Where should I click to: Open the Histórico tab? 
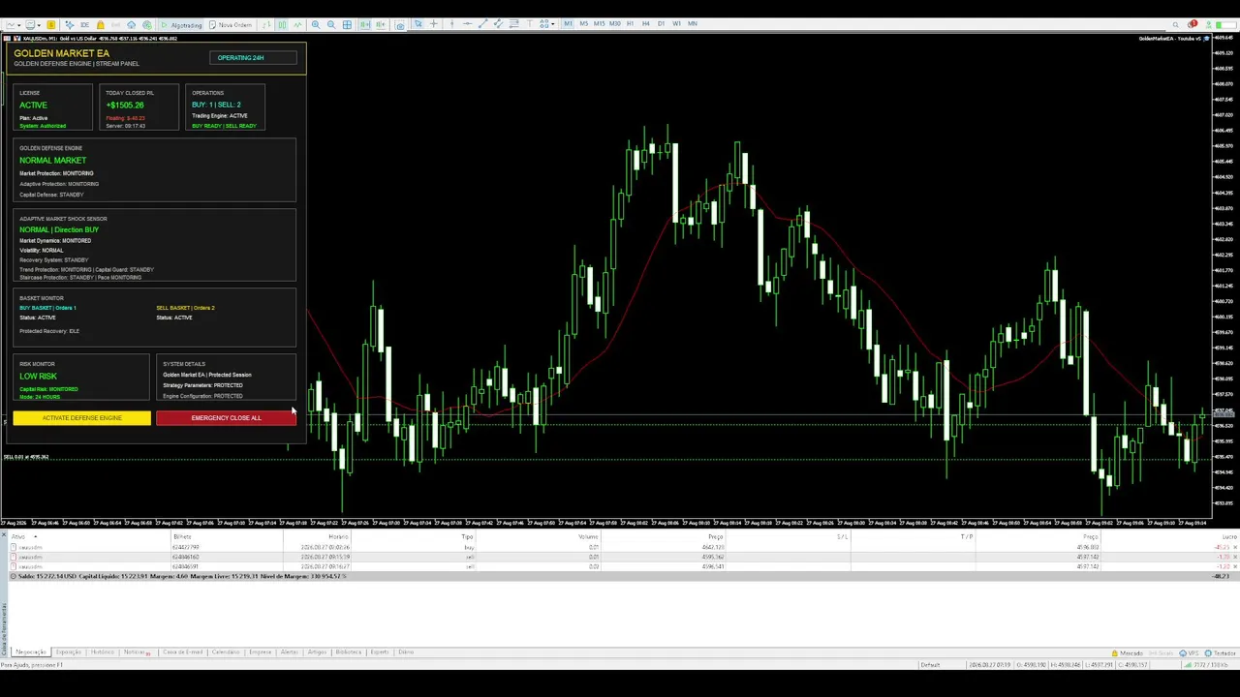103,652
